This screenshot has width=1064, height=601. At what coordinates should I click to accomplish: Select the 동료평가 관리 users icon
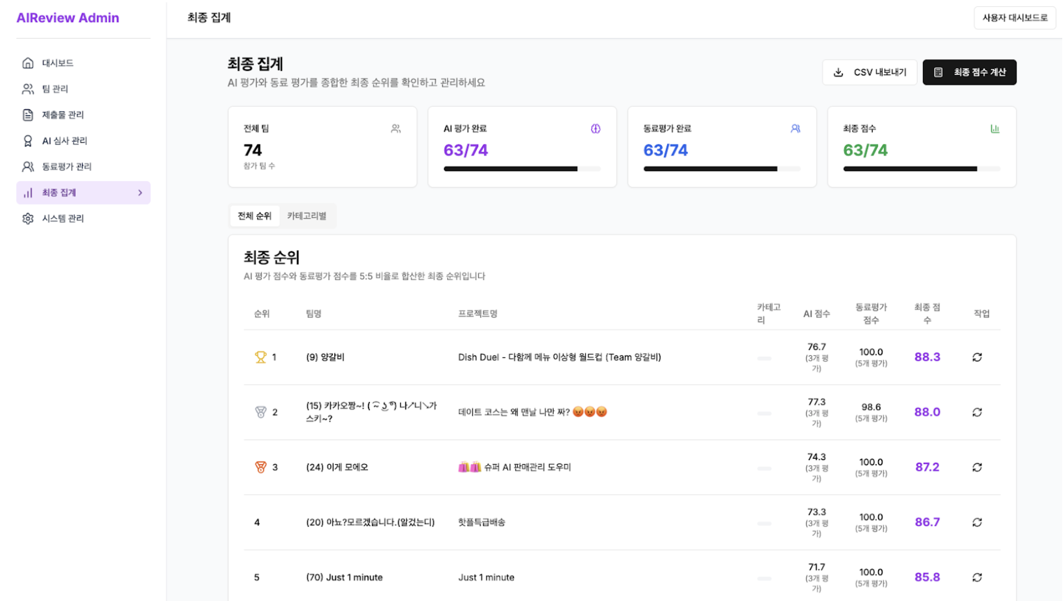27,166
